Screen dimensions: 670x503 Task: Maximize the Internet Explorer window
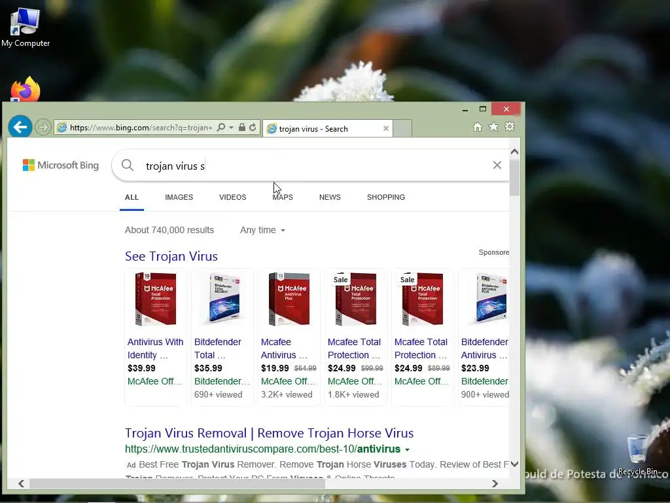(x=483, y=109)
